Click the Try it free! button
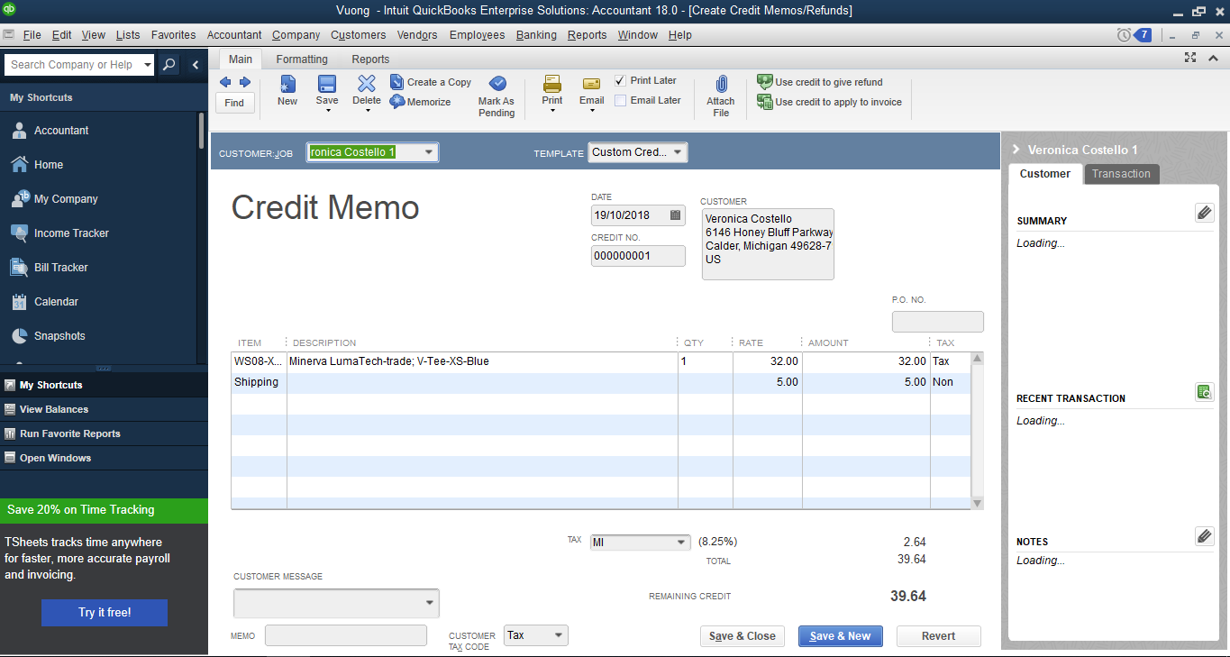The image size is (1230, 657). click(105, 613)
